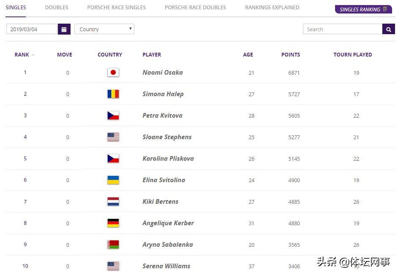Open Serena Williams' player profile link
The height and width of the screenshot is (275, 398).
tap(166, 266)
